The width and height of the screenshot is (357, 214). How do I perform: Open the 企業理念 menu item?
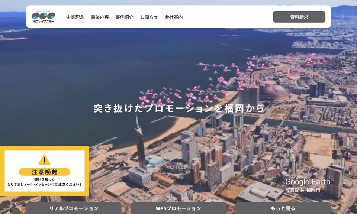(x=75, y=17)
